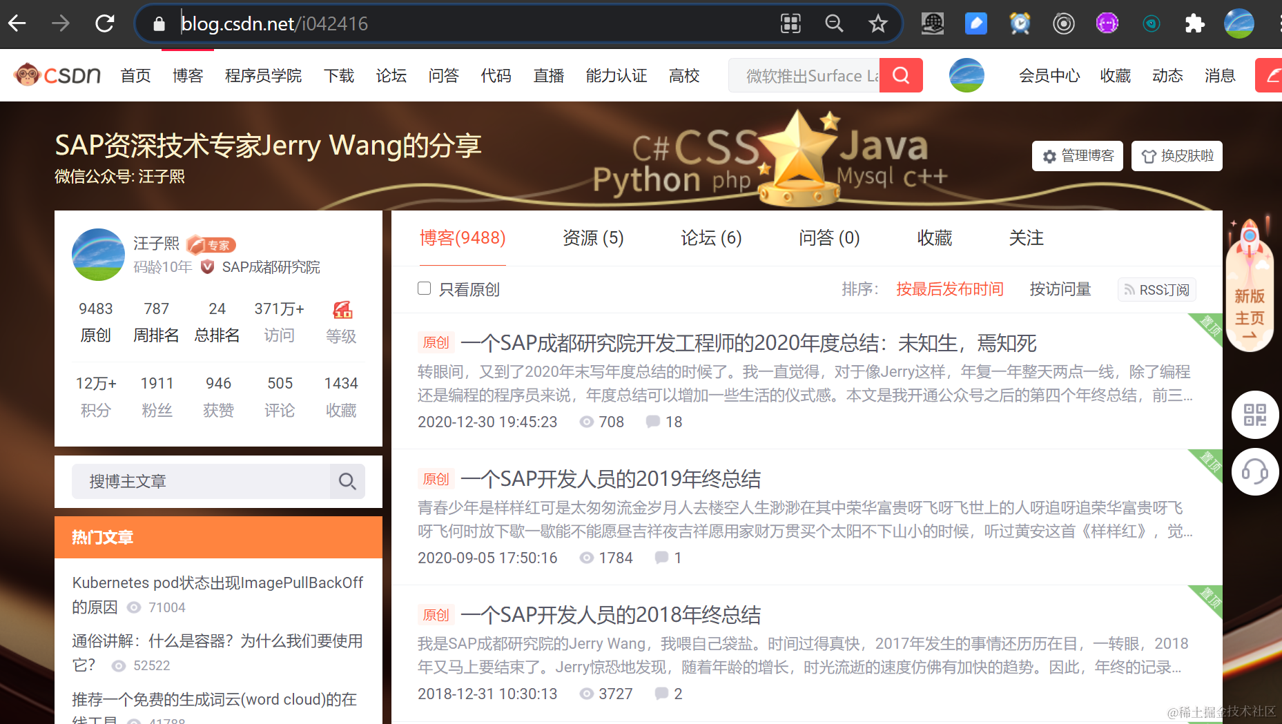Go back to the previous browser page
The width and height of the screenshot is (1282, 724).
(x=17, y=23)
